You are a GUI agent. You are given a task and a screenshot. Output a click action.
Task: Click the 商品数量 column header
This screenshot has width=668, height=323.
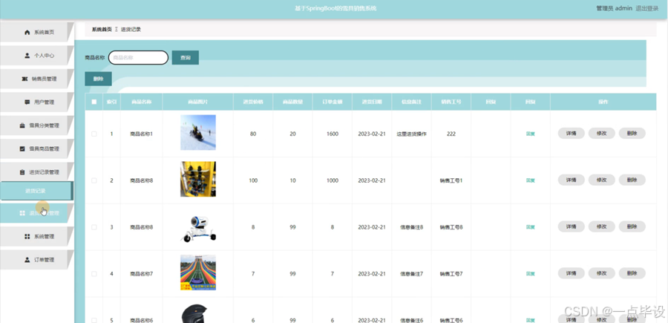292,102
